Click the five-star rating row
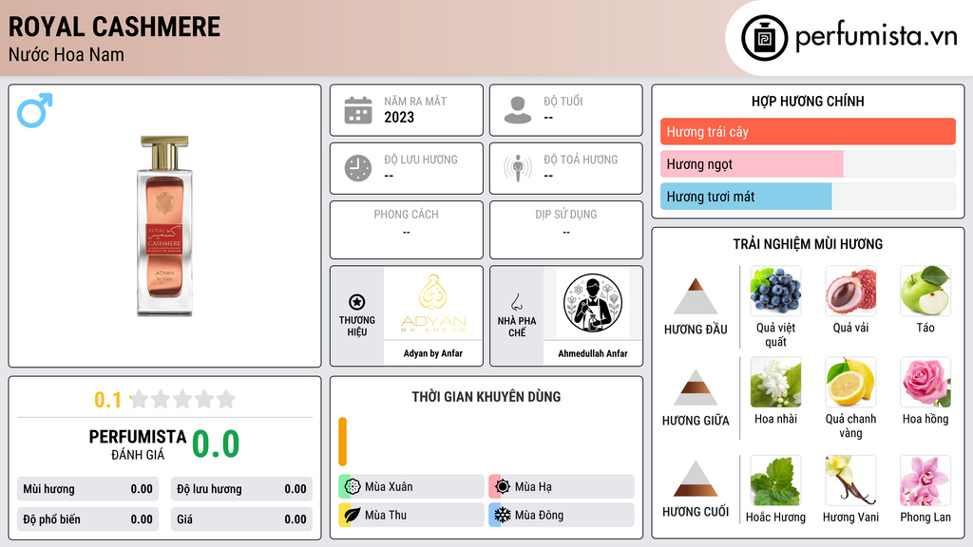This screenshot has width=973, height=547. click(x=182, y=399)
